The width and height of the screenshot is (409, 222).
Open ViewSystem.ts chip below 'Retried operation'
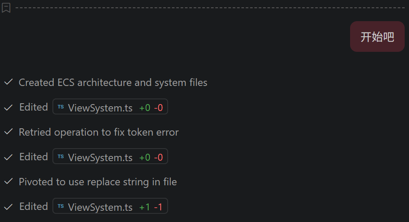[x=100, y=157]
